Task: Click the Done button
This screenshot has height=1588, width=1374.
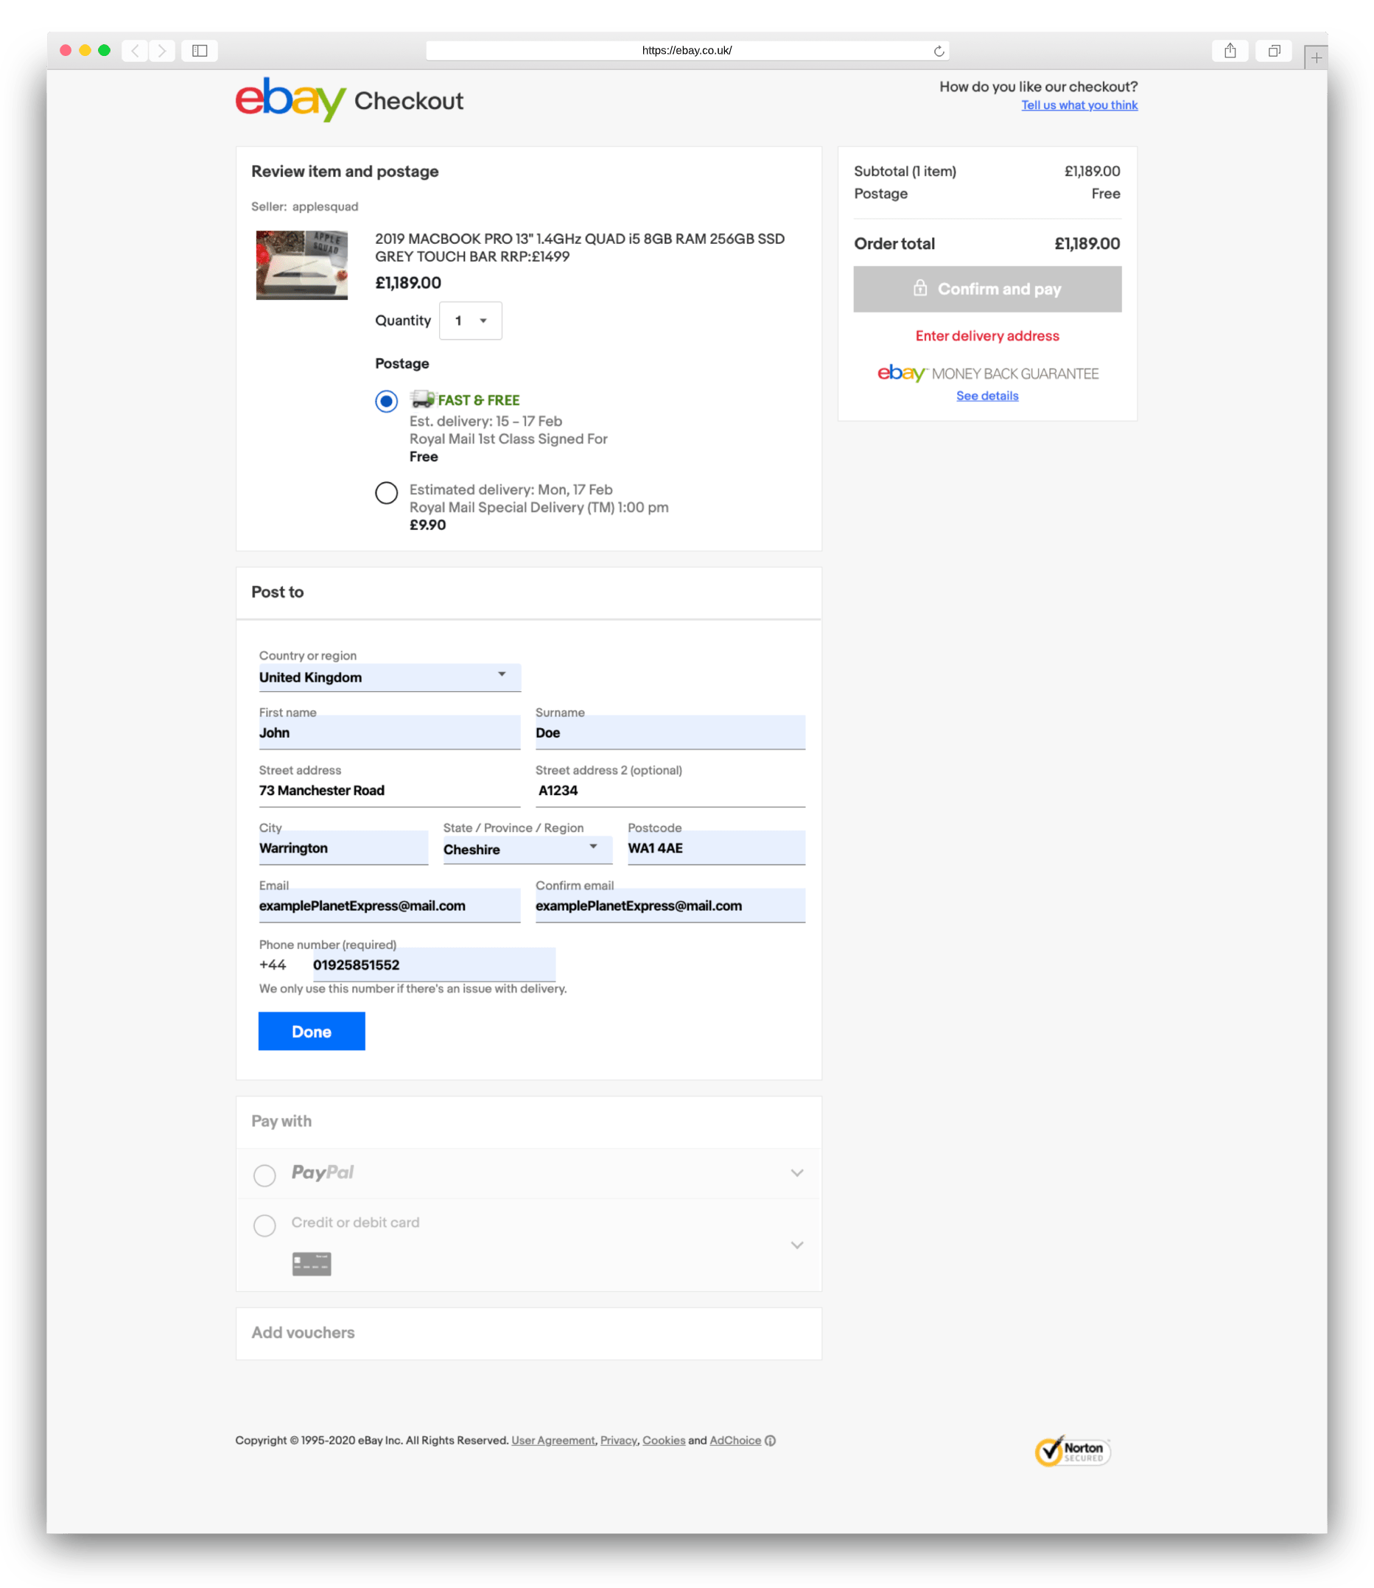Action: tap(312, 1032)
